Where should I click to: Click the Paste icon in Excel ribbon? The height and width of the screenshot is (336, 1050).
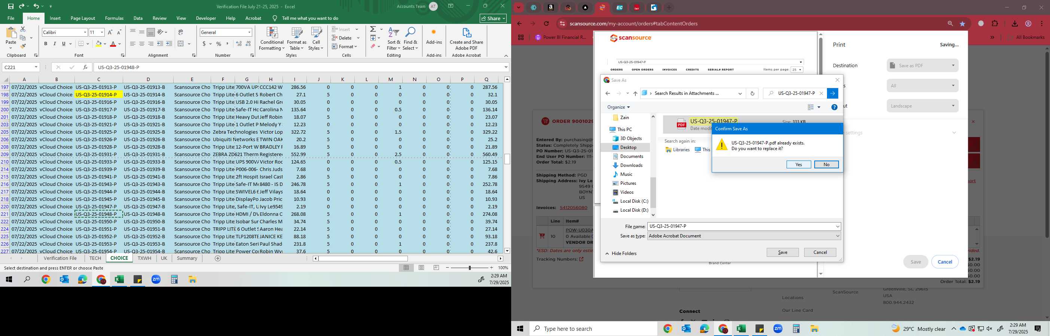pyautogui.click(x=11, y=33)
